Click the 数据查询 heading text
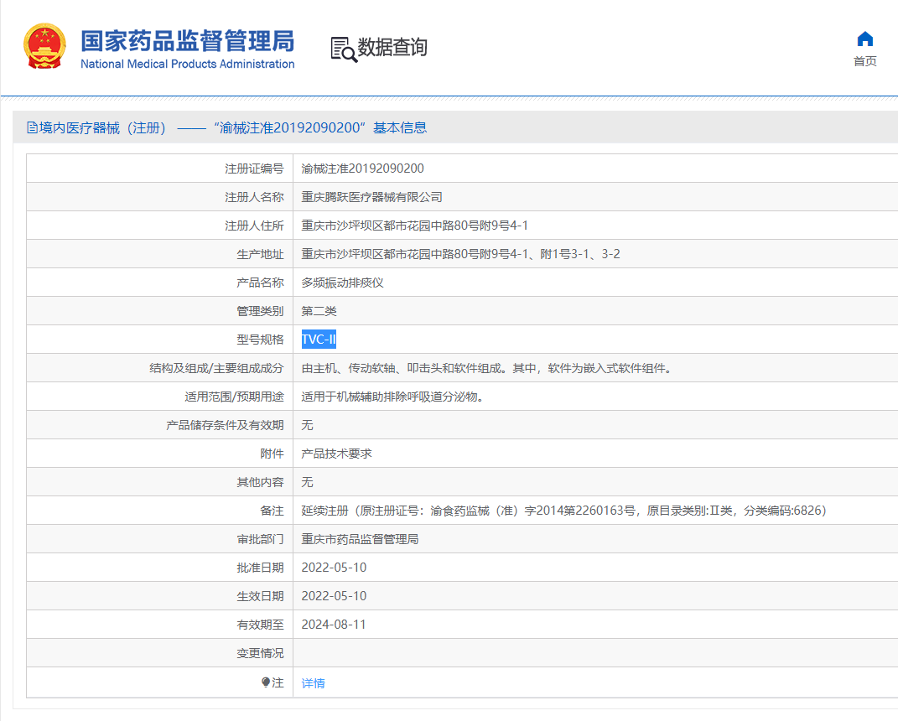This screenshot has height=721, width=898. click(x=392, y=47)
